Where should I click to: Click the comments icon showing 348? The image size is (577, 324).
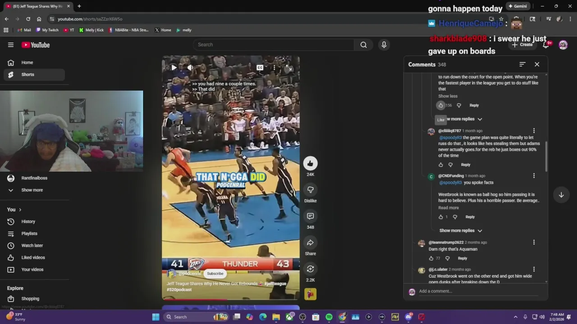(x=310, y=216)
